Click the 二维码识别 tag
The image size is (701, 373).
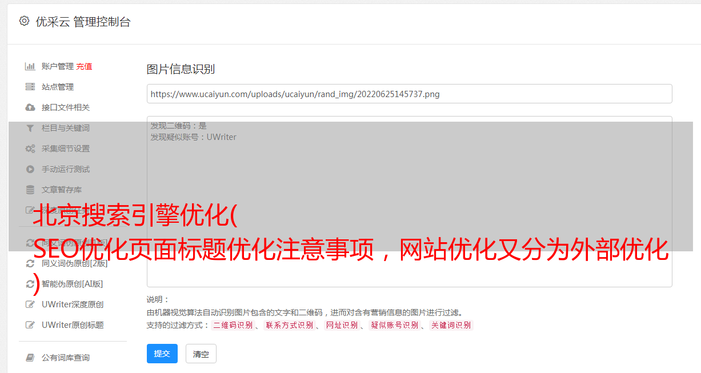click(x=233, y=325)
